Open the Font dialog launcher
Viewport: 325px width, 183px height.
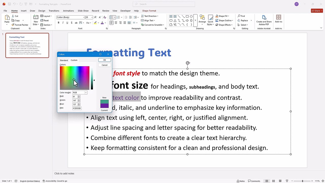click(x=107, y=28)
